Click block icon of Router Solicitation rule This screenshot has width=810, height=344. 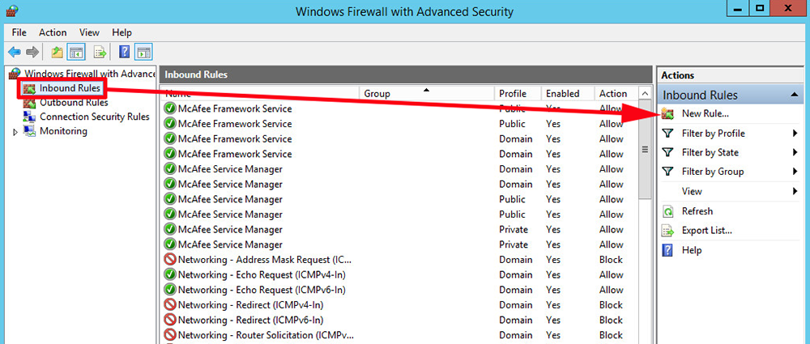(170, 335)
